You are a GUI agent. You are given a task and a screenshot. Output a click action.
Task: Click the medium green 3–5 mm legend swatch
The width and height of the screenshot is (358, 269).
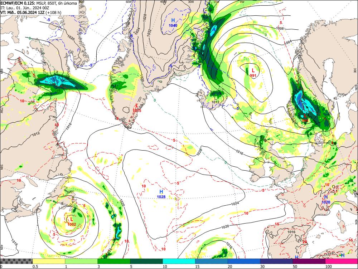[114, 261]
